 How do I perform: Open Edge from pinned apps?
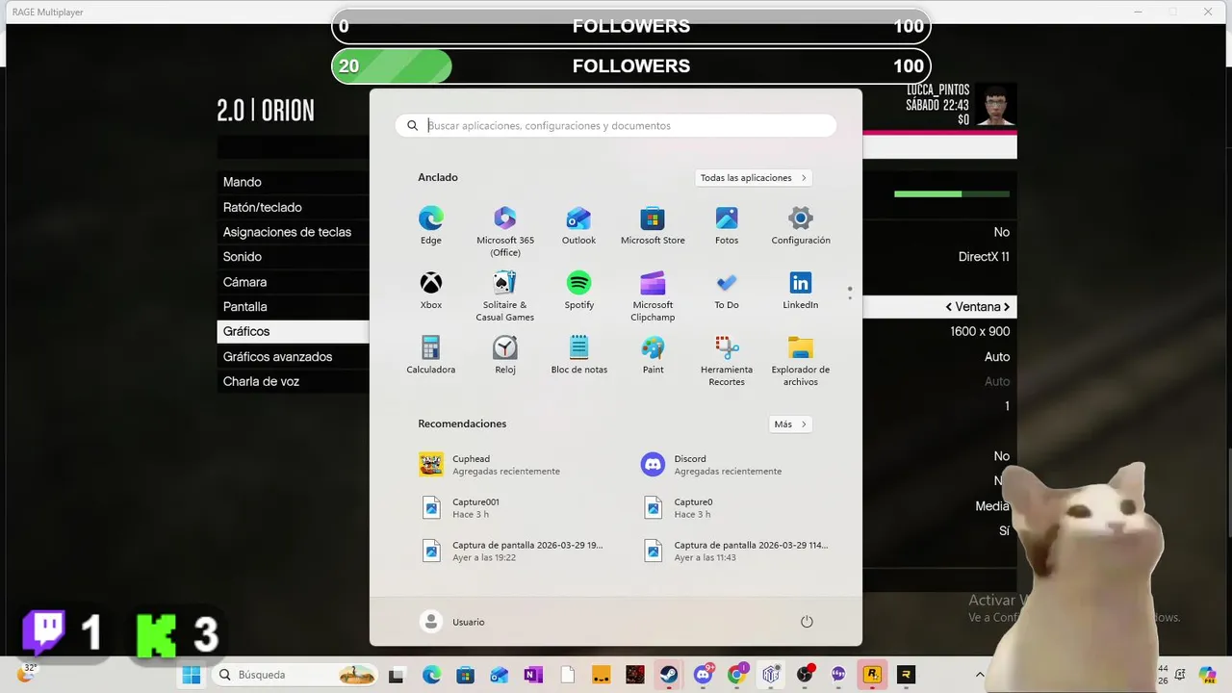(x=430, y=226)
